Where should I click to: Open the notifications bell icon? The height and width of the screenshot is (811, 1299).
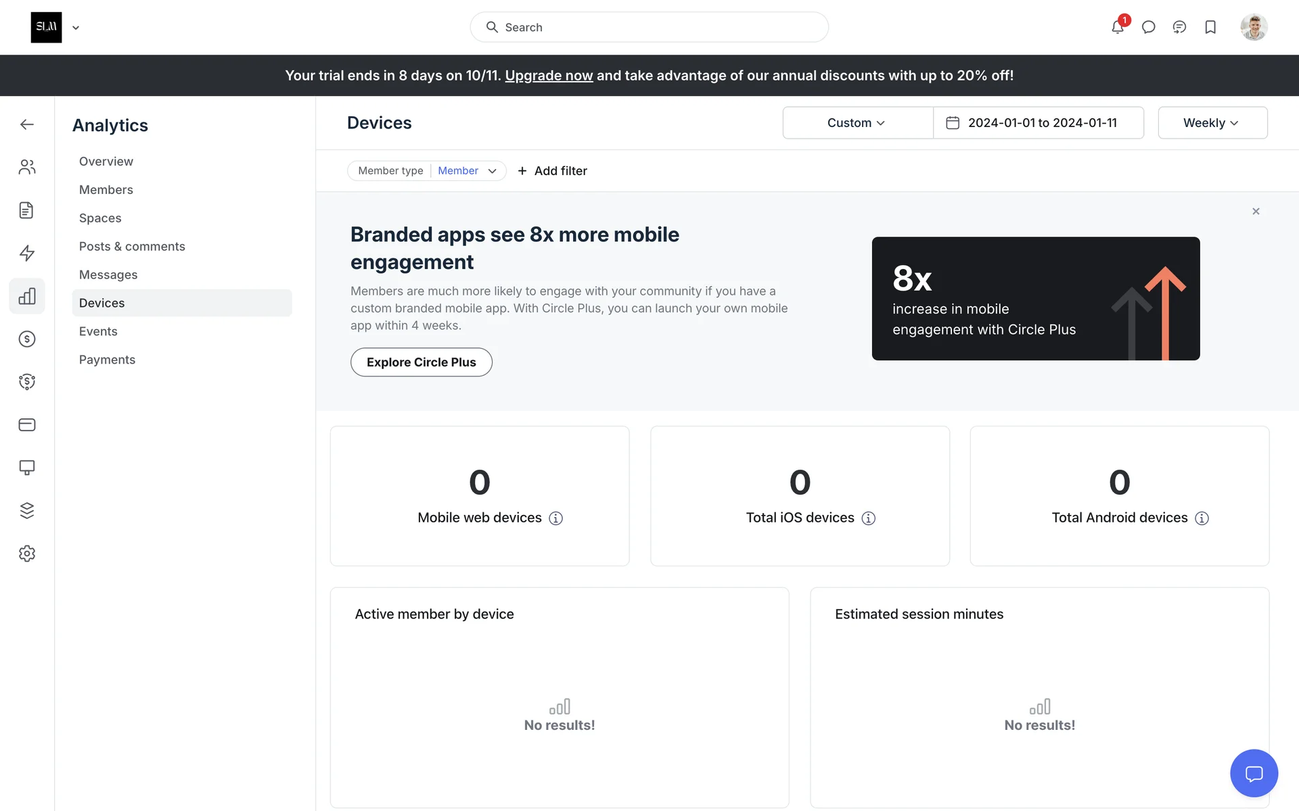click(1117, 28)
